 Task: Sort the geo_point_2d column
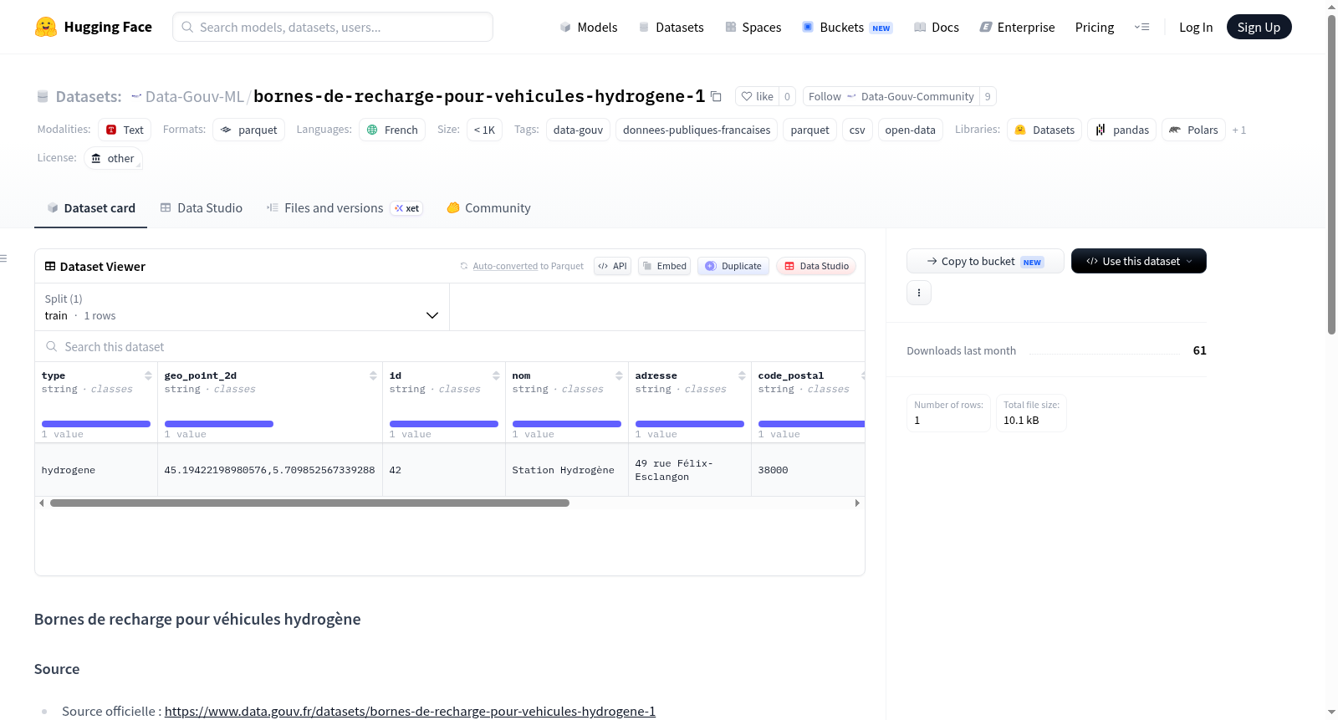(373, 376)
